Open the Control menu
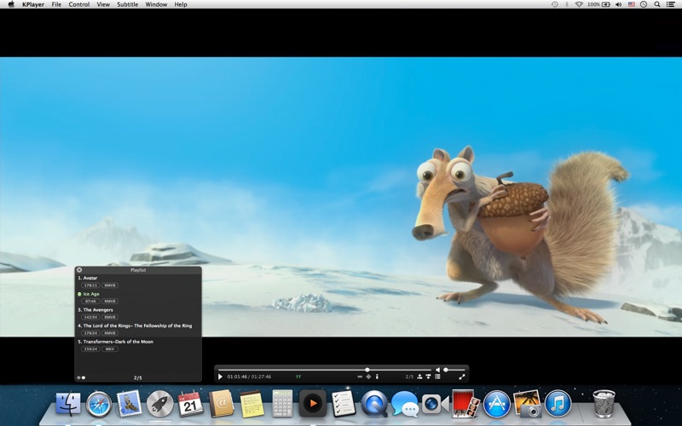 (79, 4)
